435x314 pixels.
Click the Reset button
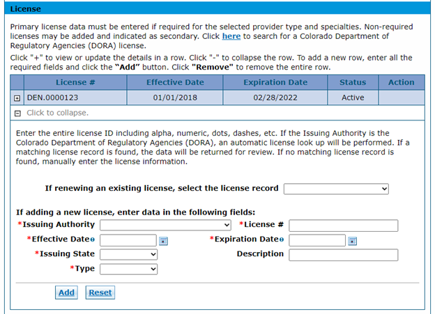[x=100, y=292]
